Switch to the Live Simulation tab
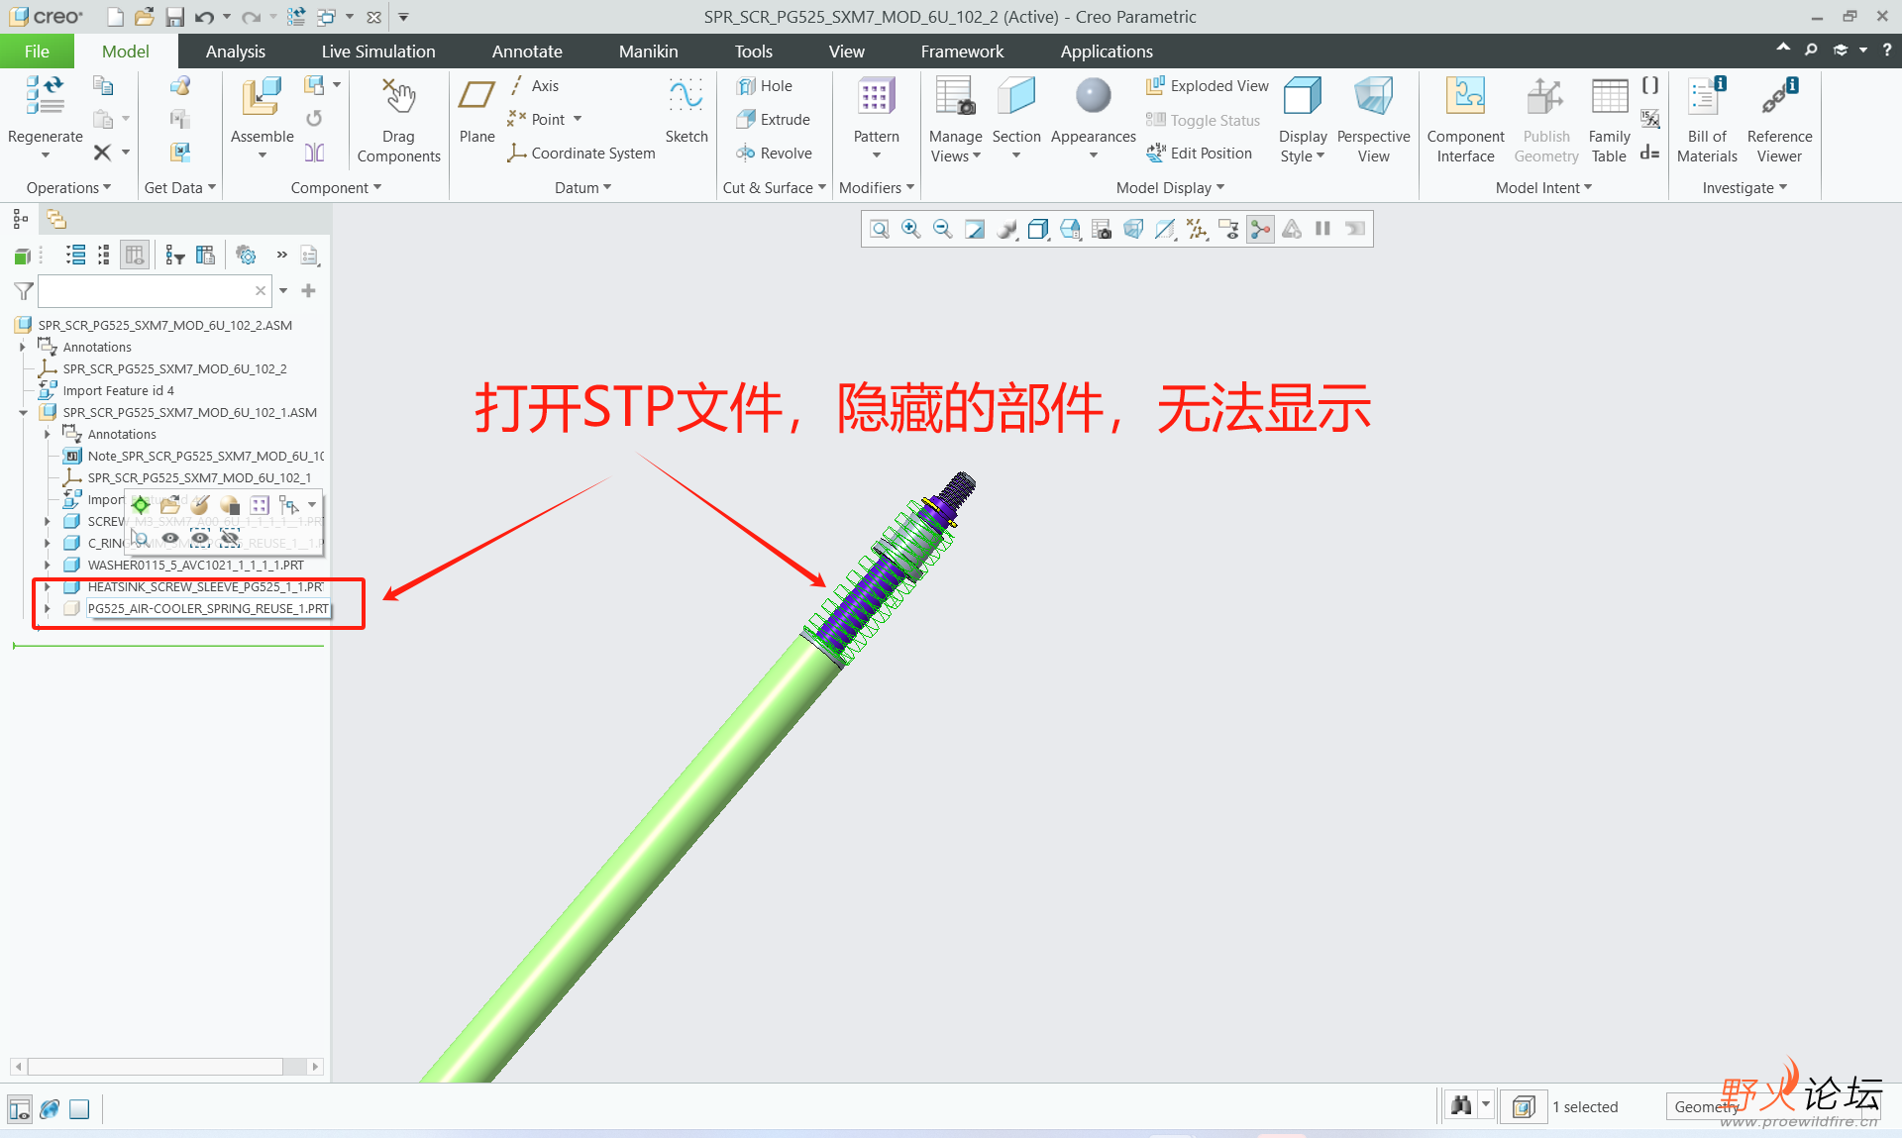This screenshot has width=1902, height=1138. click(377, 52)
